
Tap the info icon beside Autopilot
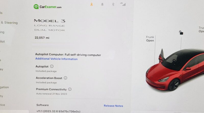point(52,66)
